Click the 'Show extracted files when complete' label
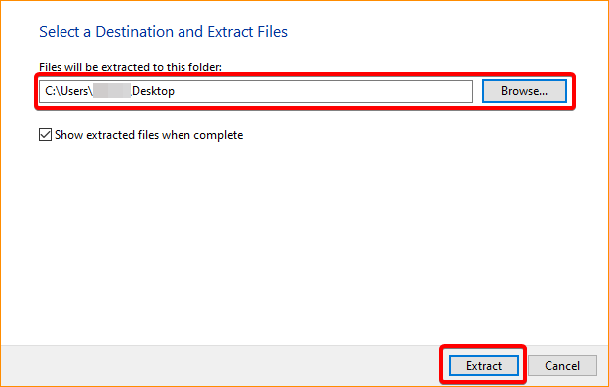 (x=149, y=135)
